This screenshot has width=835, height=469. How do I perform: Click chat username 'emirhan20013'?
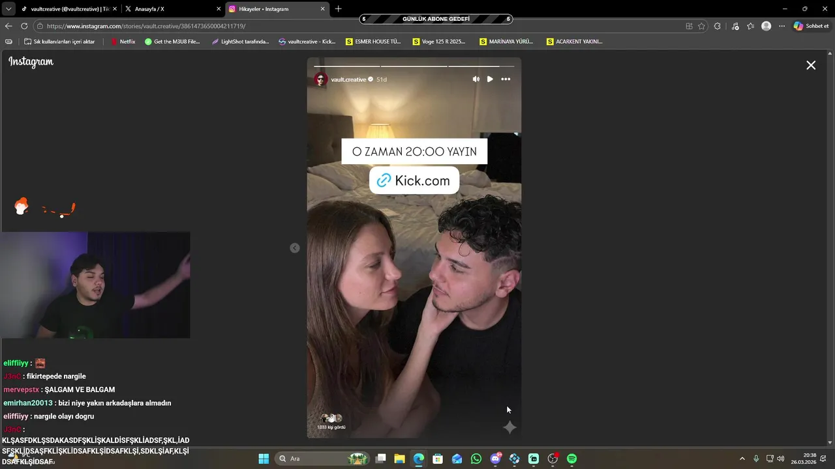(27, 403)
